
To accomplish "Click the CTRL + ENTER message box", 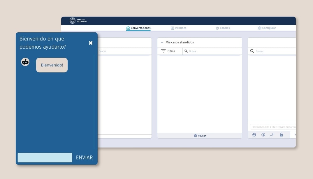I will (x=273, y=127).
